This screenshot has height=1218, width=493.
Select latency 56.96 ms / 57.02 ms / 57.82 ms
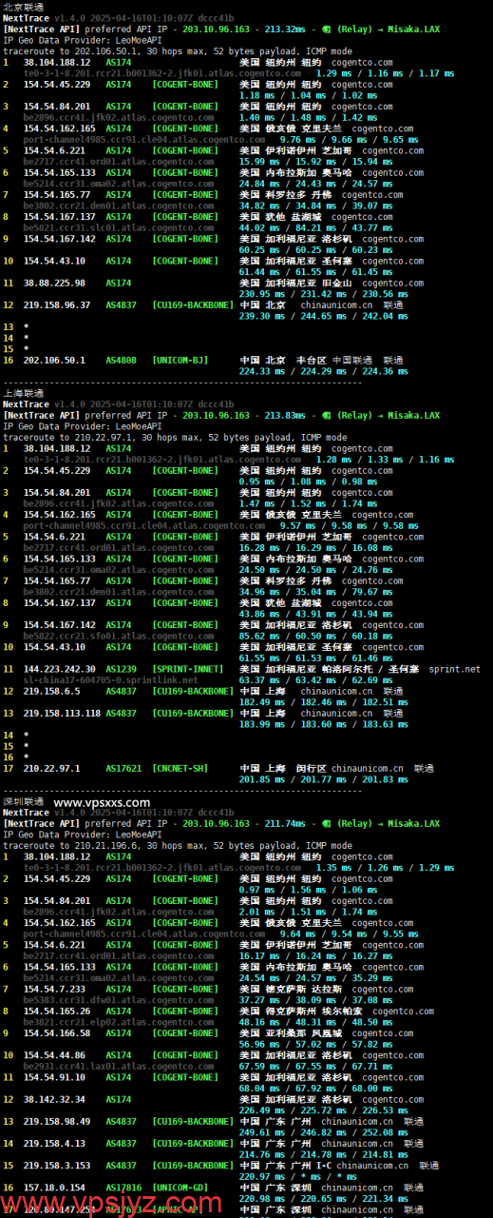pyautogui.click(x=317, y=1044)
